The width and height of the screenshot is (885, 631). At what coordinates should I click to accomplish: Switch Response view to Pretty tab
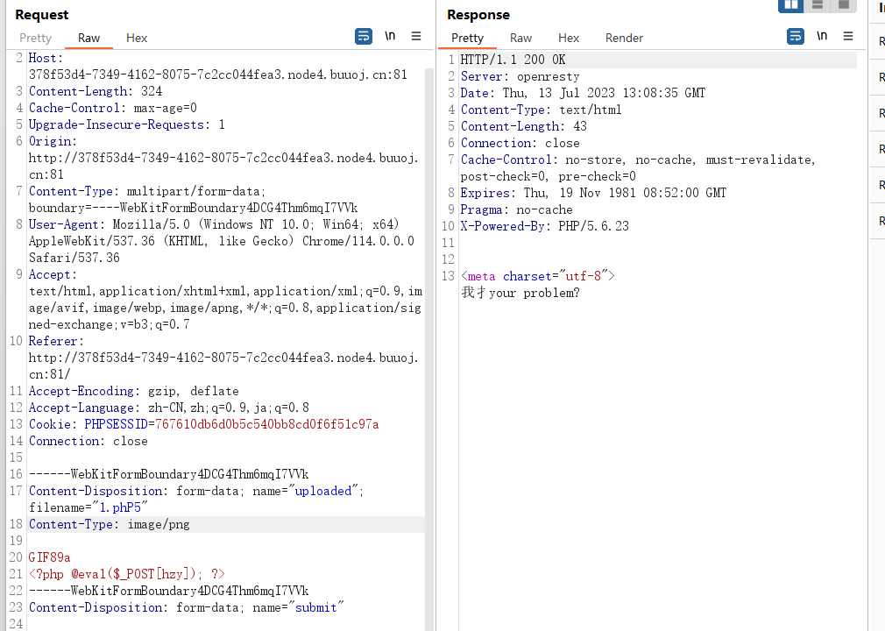tap(467, 38)
